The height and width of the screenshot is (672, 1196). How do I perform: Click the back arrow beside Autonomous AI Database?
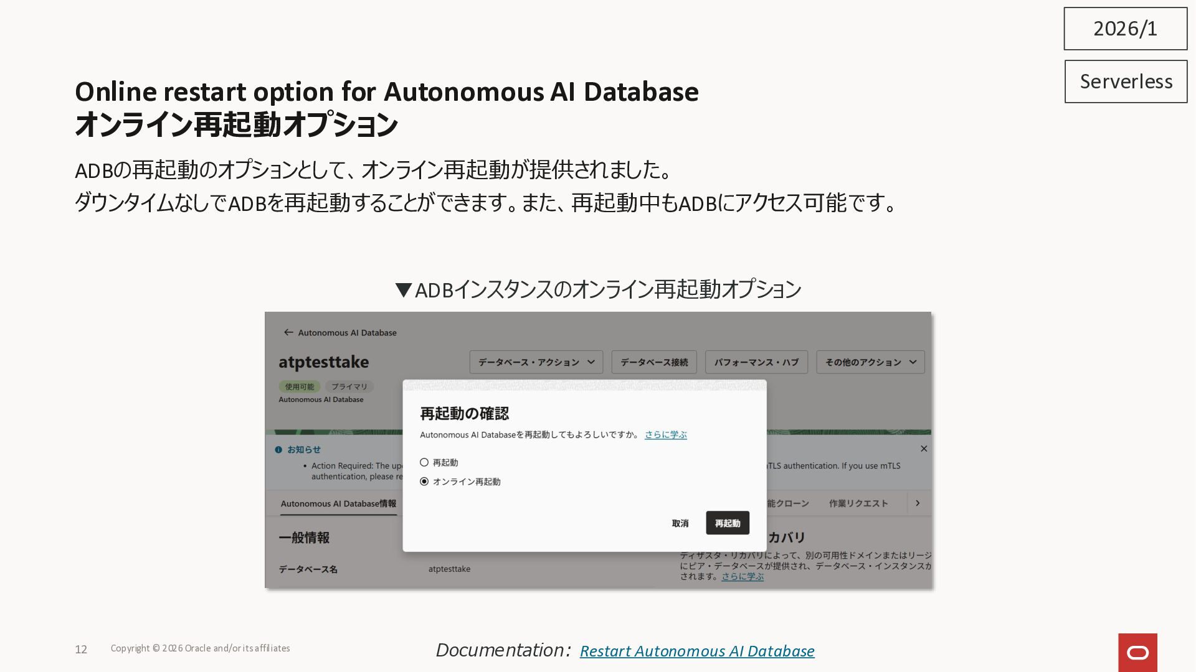pyautogui.click(x=288, y=332)
